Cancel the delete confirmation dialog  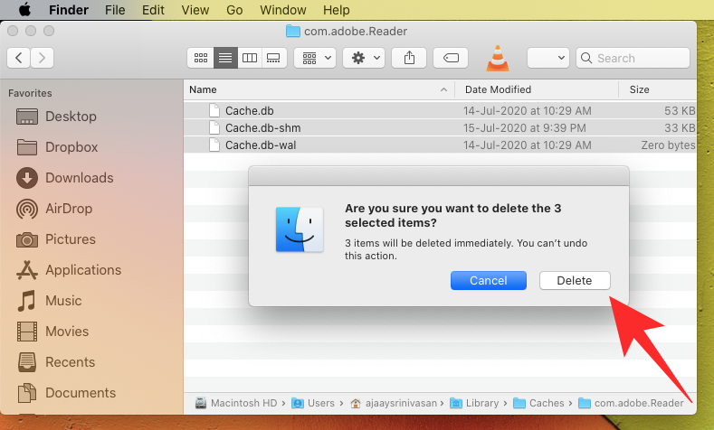point(488,280)
